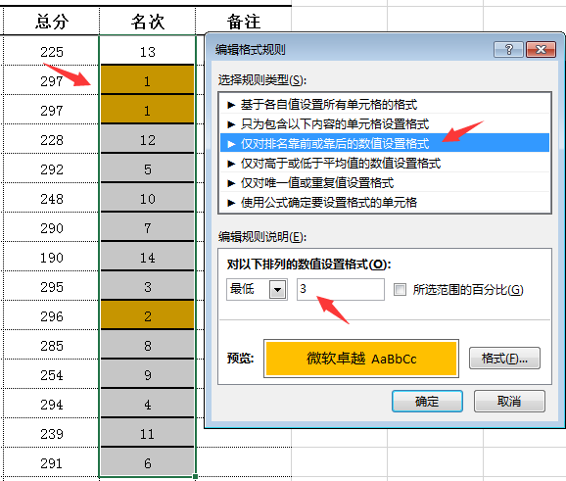Click the 总分 column header
566x481 pixels.
[51, 22]
